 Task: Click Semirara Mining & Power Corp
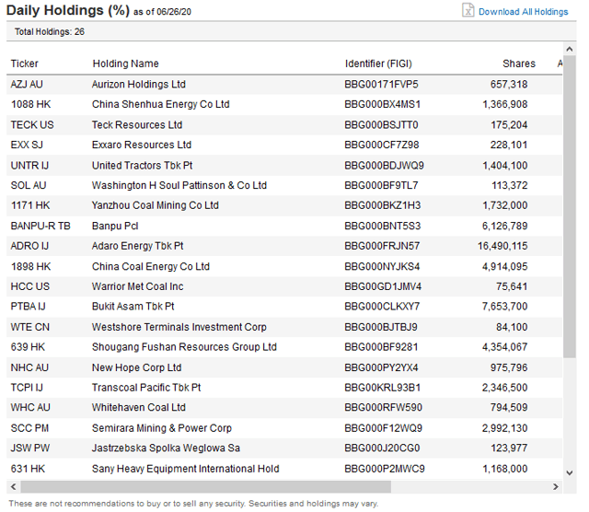(162, 428)
